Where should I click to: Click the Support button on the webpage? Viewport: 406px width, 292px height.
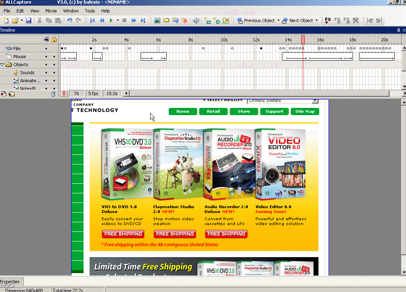point(274,112)
